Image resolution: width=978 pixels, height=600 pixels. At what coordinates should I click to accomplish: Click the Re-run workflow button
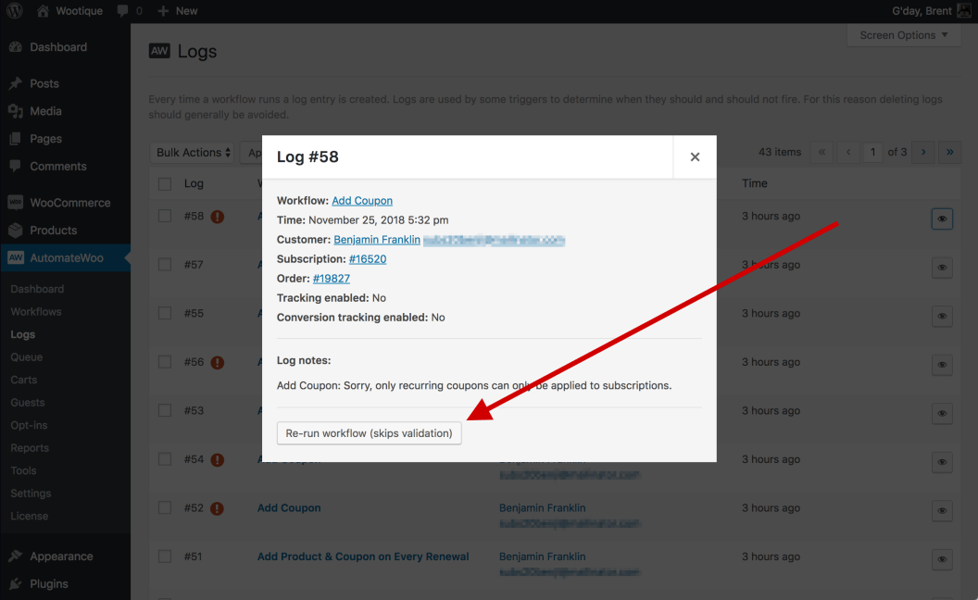(369, 432)
